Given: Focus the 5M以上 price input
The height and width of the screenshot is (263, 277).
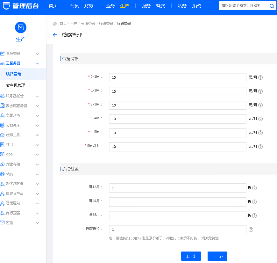Looking at the screenshot, I should (x=178, y=147).
